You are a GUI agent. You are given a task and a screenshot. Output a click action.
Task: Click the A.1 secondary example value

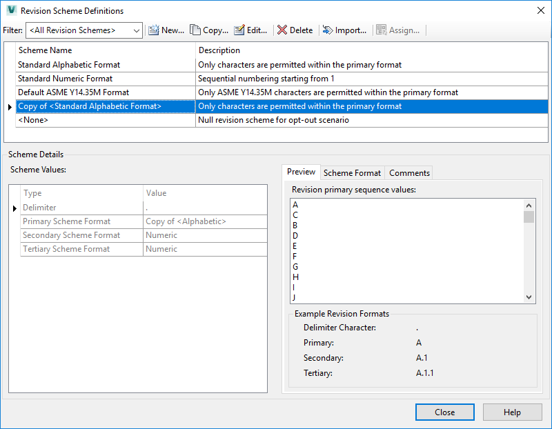point(422,358)
